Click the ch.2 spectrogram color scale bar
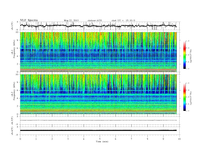202x156 pixels. pyautogui.click(x=184, y=97)
